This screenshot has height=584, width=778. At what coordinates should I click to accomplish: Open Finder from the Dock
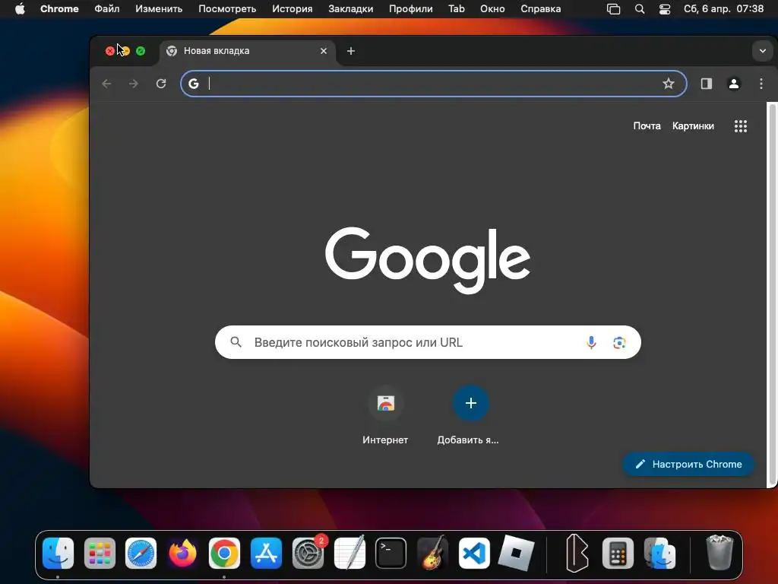point(58,554)
